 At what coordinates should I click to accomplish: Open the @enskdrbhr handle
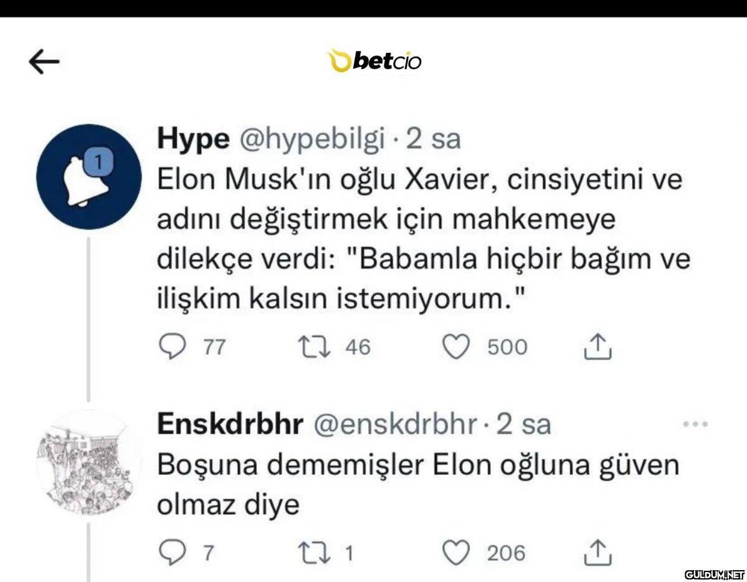(393, 424)
